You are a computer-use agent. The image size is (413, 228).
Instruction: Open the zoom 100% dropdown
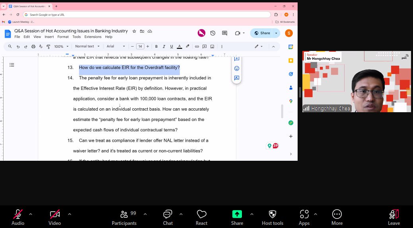[61, 47]
